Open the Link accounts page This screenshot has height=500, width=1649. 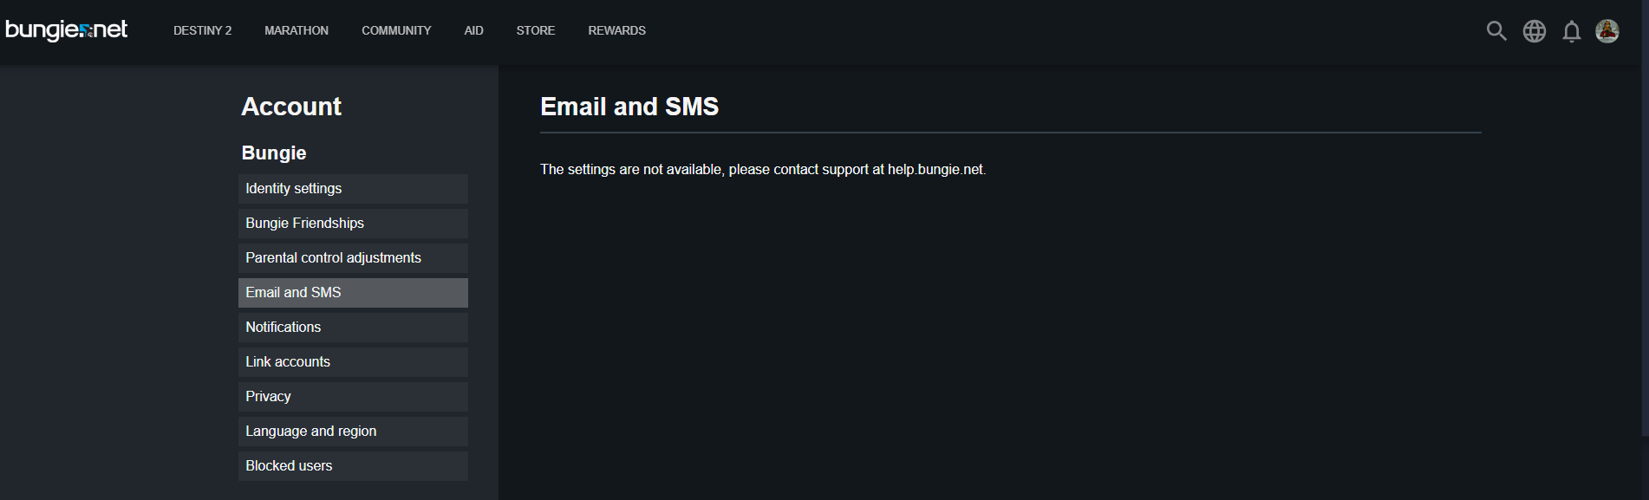click(353, 362)
